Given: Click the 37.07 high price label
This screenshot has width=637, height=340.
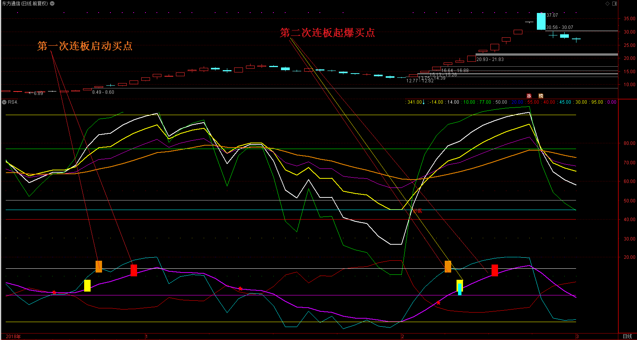Looking at the screenshot, I should tap(552, 15).
